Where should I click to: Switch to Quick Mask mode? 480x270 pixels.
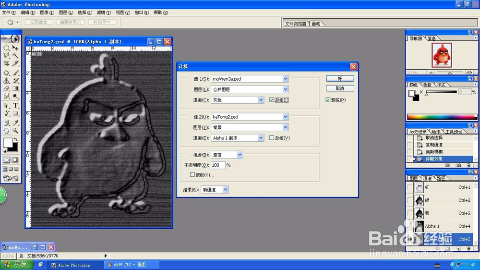pos(15,160)
